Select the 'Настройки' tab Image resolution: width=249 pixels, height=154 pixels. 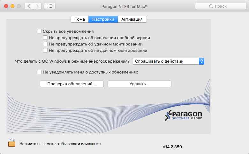point(103,19)
